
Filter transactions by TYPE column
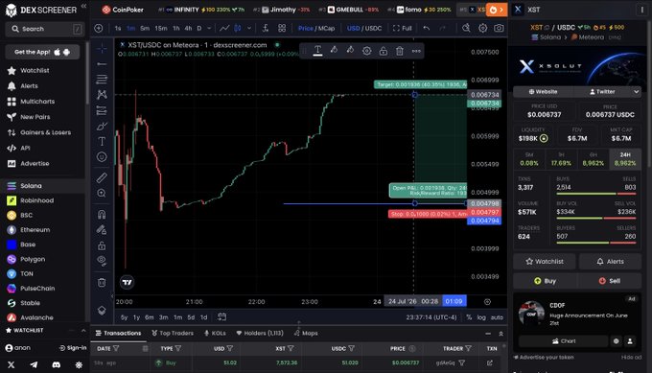[x=178, y=348]
